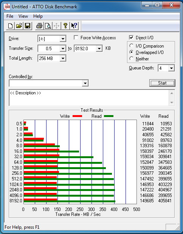The width and height of the screenshot is (183, 234).
Task: Expand the Total Length 256 MB dropdown
Action: [x=63, y=58]
